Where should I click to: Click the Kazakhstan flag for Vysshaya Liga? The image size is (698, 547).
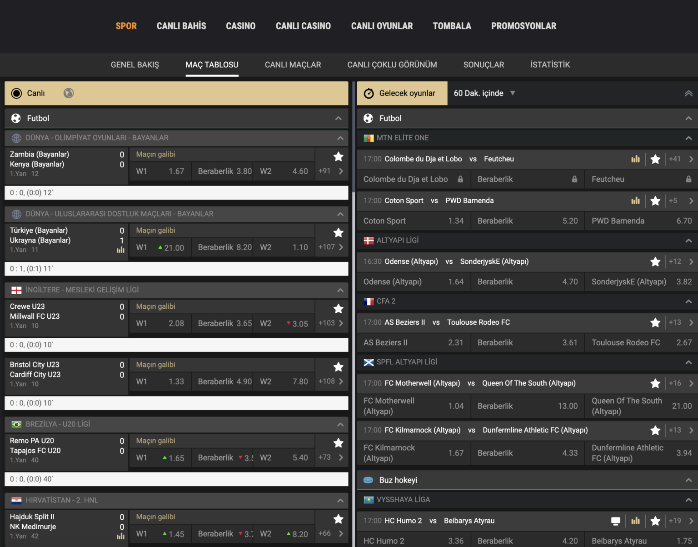tap(369, 500)
